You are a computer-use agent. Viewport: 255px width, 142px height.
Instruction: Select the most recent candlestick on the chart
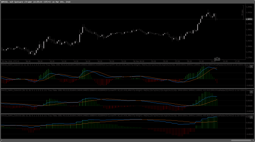[x=216, y=19]
